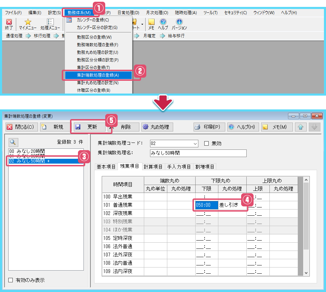The height and width of the screenshot is (292, 326).
Task: Show バージョン info icon
Action: pyautogui.click(x=179, y=22)
